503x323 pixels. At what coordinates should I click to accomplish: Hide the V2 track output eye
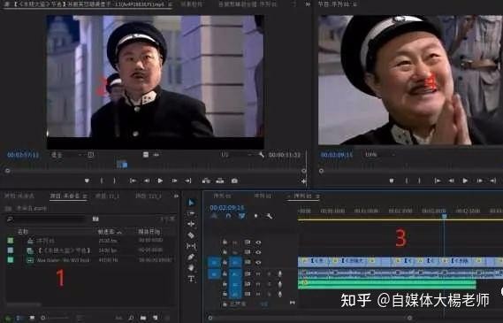(x=258, y=252)
